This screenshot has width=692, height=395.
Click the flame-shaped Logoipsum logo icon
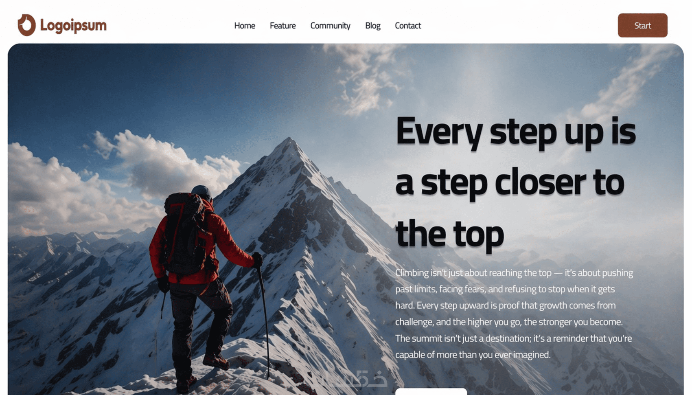pos(26,25)
